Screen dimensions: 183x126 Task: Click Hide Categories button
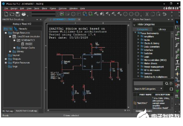coord(146,25)
